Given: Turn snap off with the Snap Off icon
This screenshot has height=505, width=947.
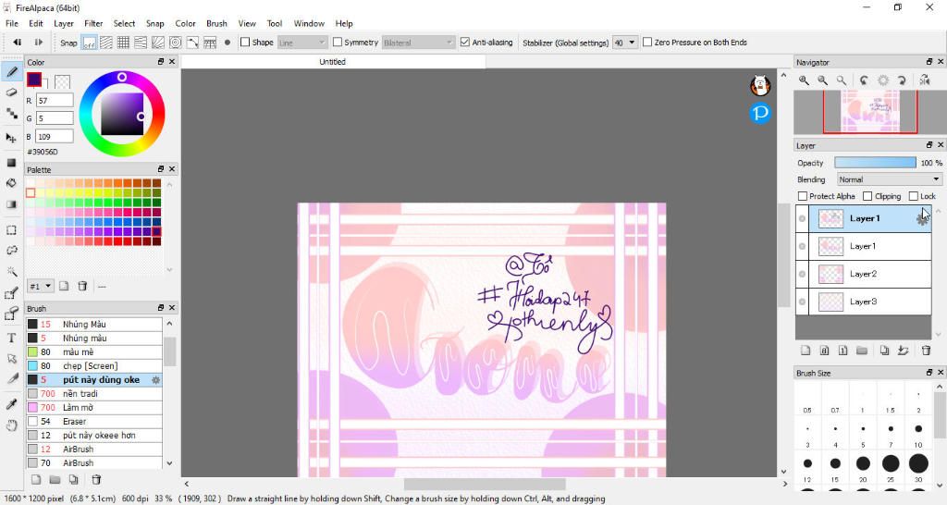Looking at the screenshot, I should click(89, 43).
